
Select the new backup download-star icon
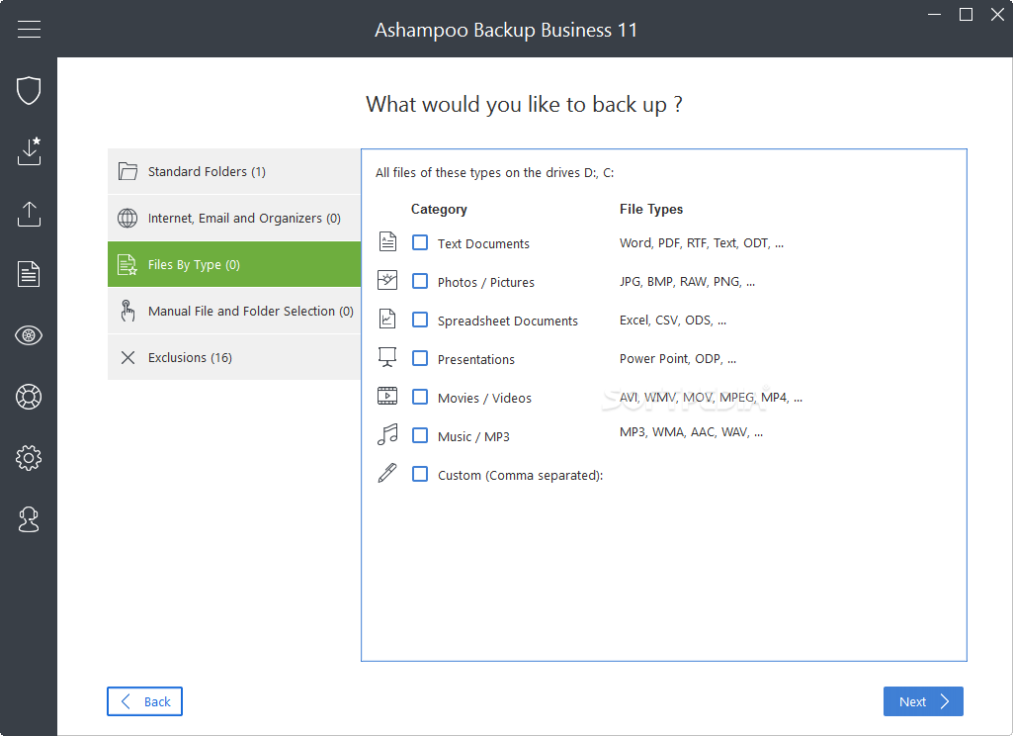29,150
